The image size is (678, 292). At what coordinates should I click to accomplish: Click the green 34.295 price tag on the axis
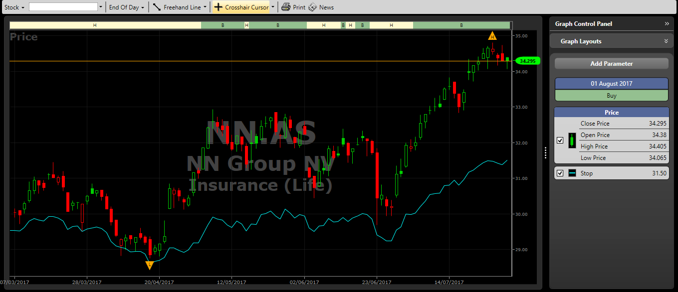pyautogui.click(x=527, y=61)
